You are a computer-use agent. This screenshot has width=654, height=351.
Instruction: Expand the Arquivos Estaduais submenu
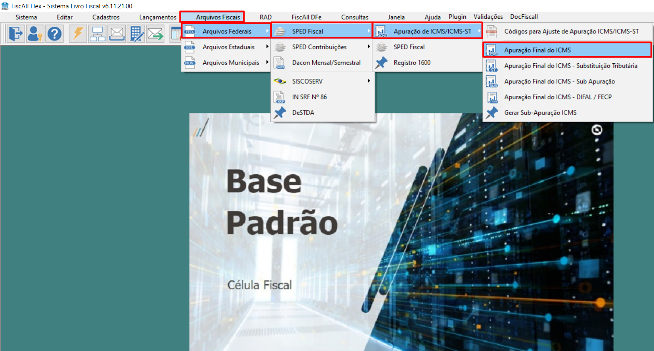(226, 47)
